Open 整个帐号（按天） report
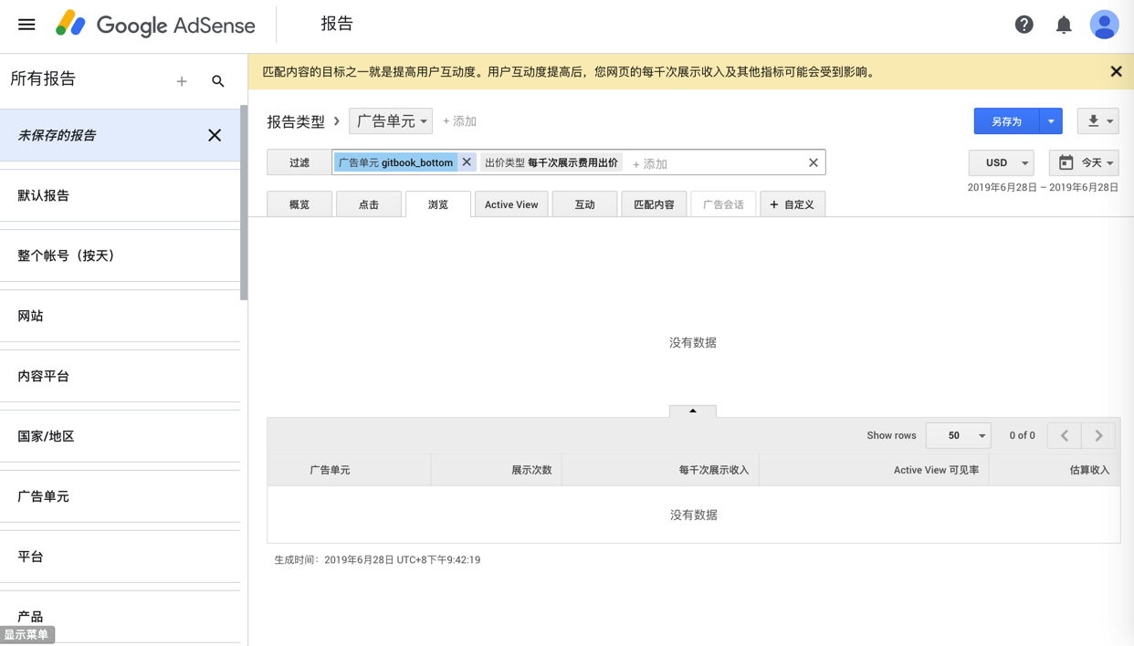Screen dimensions: 1134x646 point(121,255)
